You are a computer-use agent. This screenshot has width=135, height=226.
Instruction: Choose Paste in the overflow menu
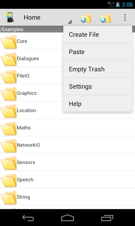(x=98, y=52)
